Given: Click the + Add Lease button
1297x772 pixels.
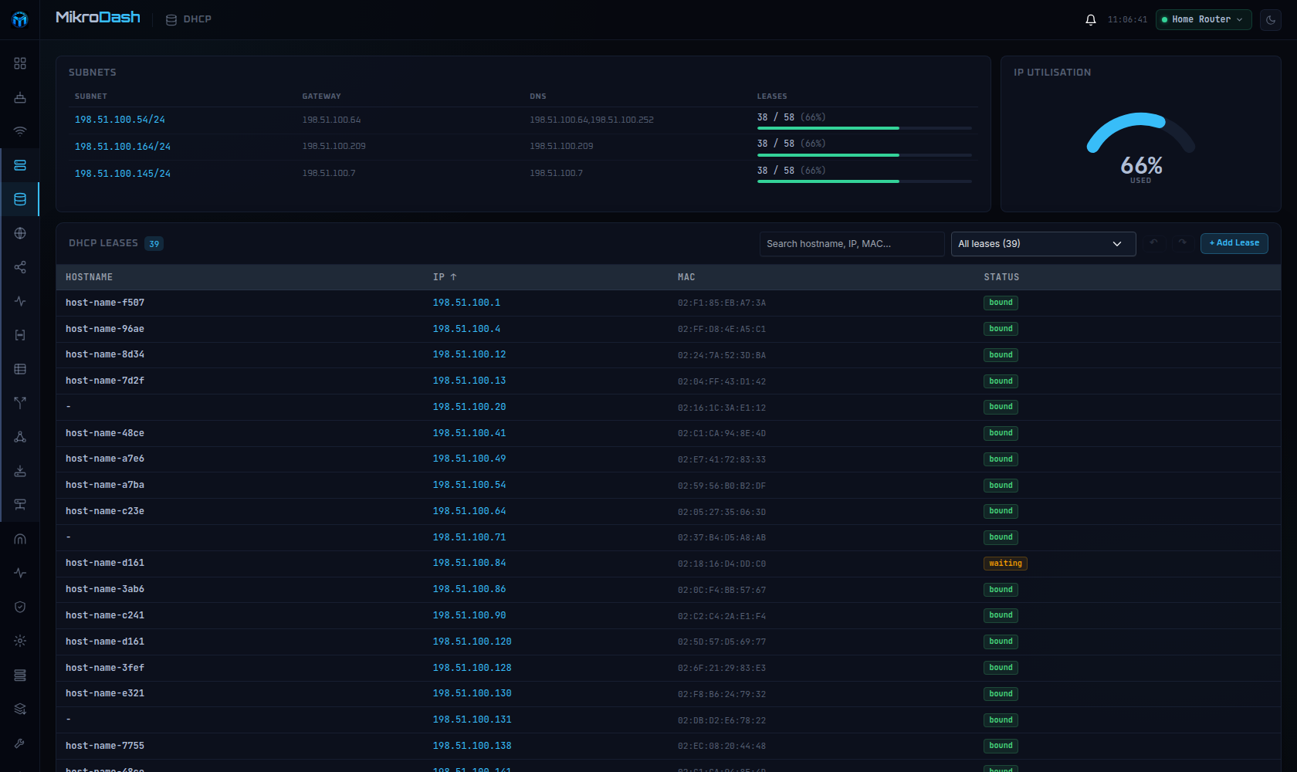Looking at the screenshot, I should [x=1234, y=243].
